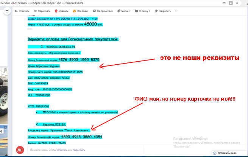Screen dimensions: 248x157
Task: Open the three-dots more actions menu
Action: [177, 11]
